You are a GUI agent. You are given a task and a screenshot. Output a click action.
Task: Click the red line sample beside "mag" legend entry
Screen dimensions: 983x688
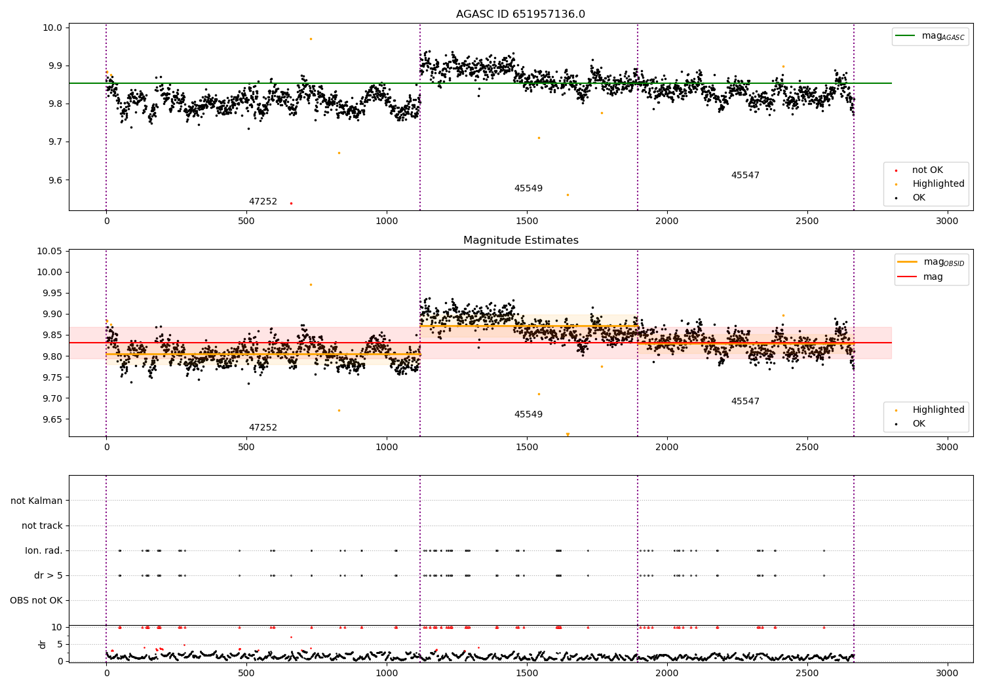[x=907, y=277]
